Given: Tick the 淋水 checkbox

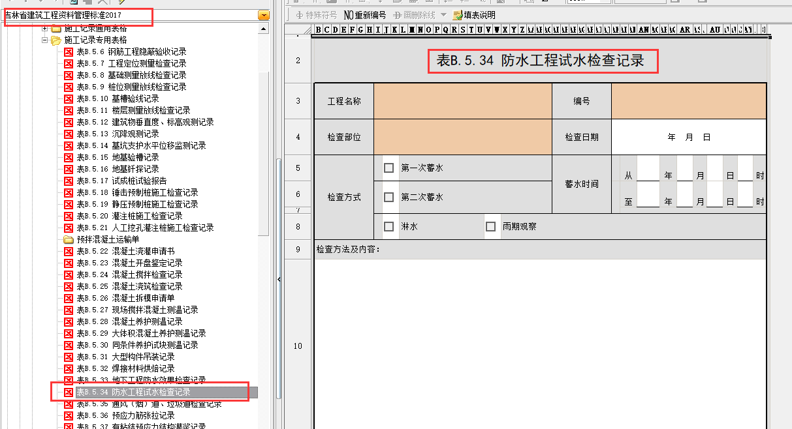Looking at the screenshot, I should click(x=389, y=227).
